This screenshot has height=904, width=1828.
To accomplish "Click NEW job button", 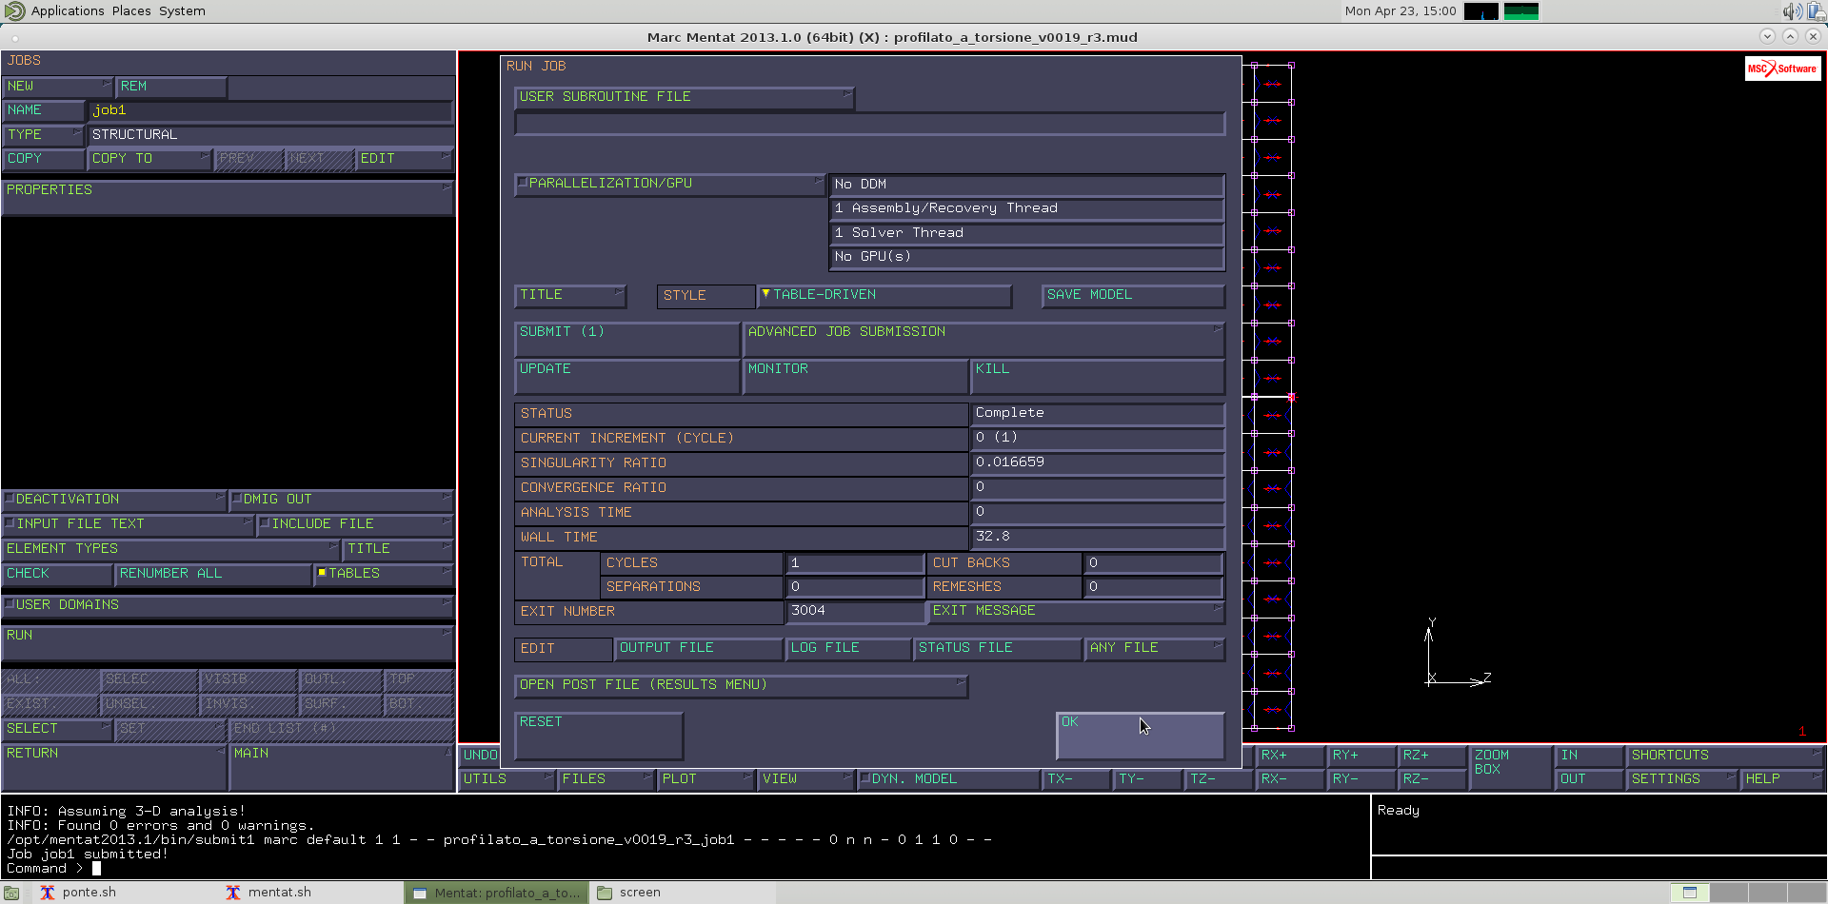I will [x=58, y=87].
